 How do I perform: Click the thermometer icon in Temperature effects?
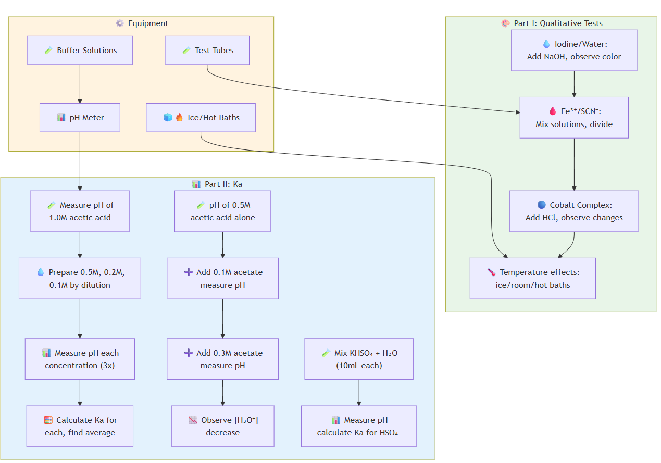(491, 272)
